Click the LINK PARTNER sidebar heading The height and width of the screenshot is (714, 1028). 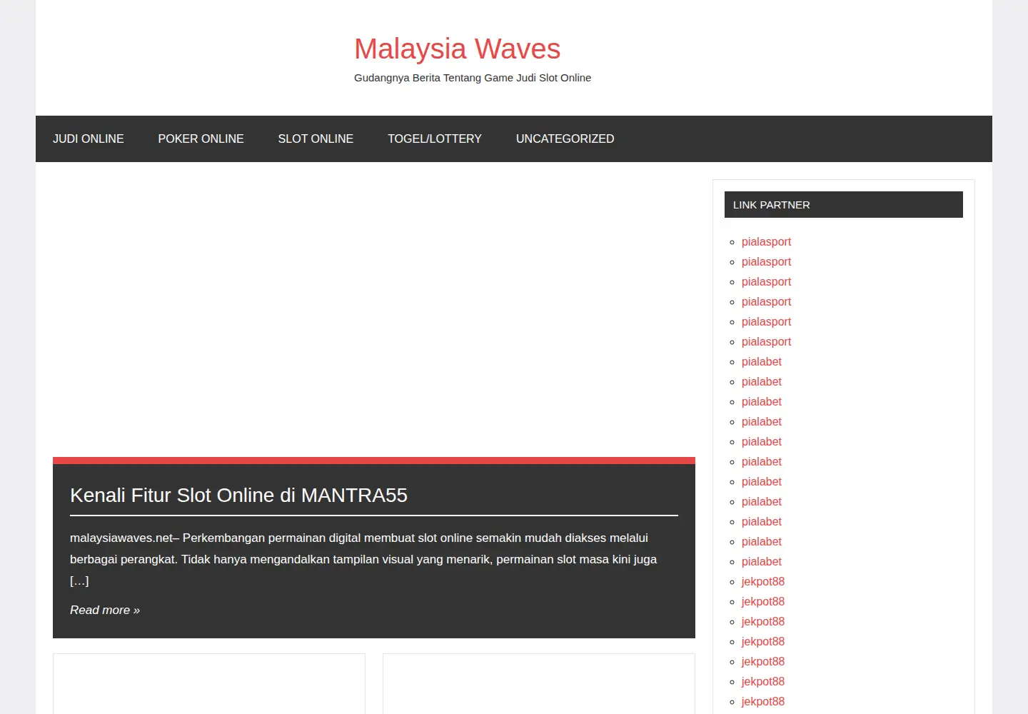tap(843, 205)
